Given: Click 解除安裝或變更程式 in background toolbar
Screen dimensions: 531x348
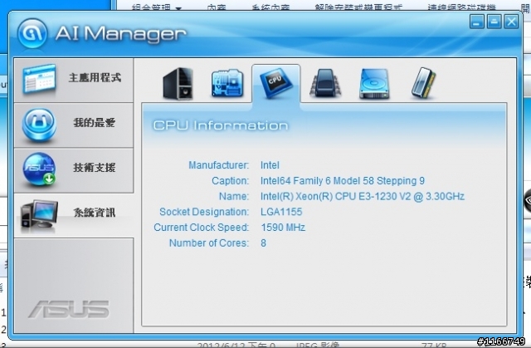Looking at the screenshot, I should (358, 7).
